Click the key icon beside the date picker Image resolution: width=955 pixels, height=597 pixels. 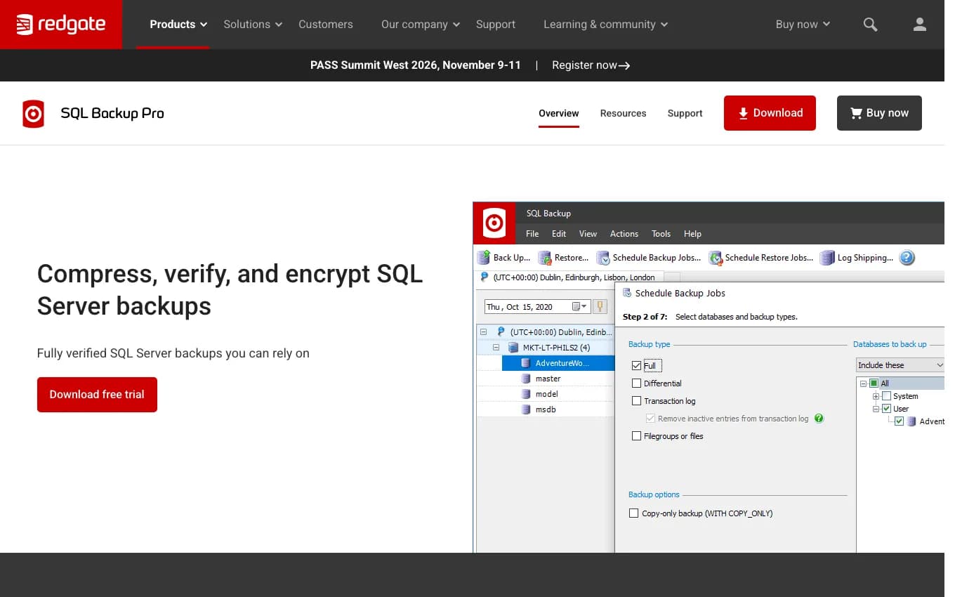point(600,306)
